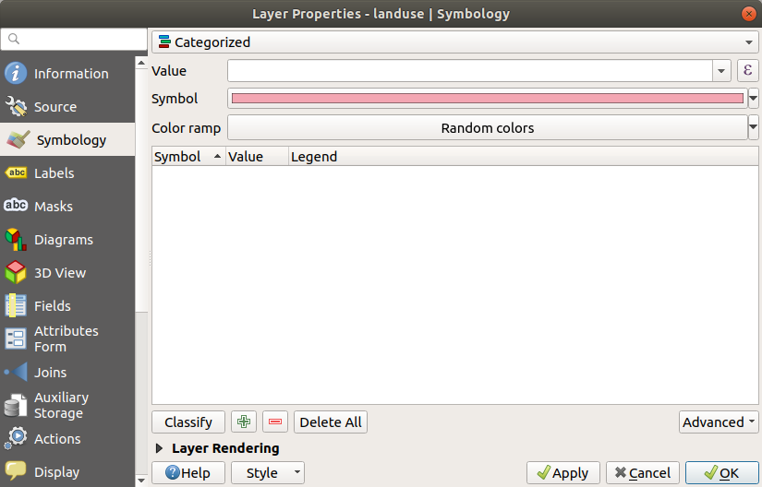762x487 pixels.
Task: Switch to the Fields tab
Action: (x=52, y=306)
